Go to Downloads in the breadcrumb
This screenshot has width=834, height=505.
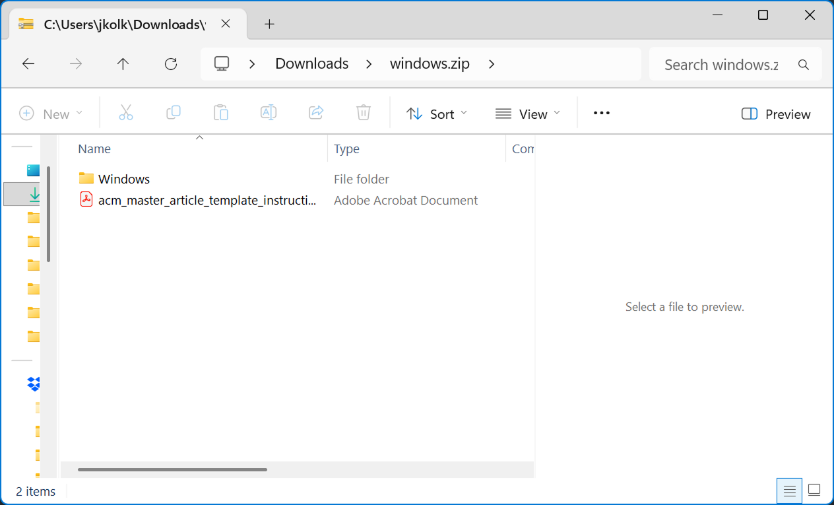point(311,64)
